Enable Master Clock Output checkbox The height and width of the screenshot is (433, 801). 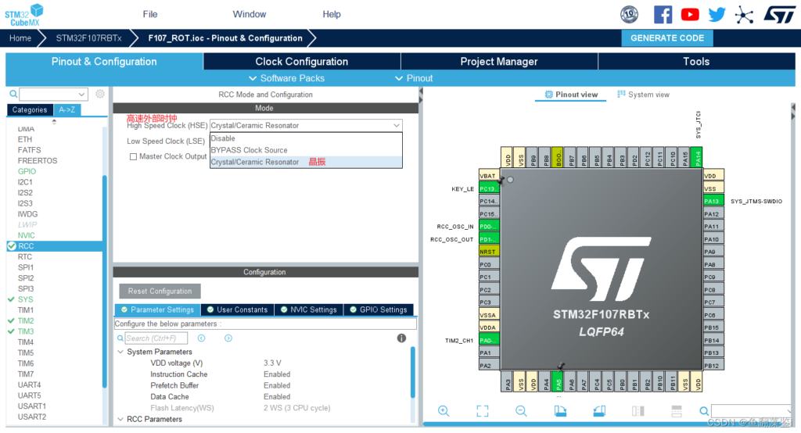133,157
